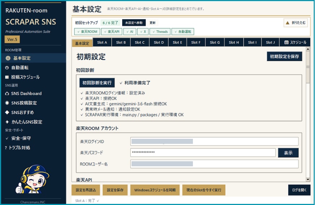Screen dimensions: 315x205
Task: Switch to the Slot D tab
Action: click(x=159, y=42)
